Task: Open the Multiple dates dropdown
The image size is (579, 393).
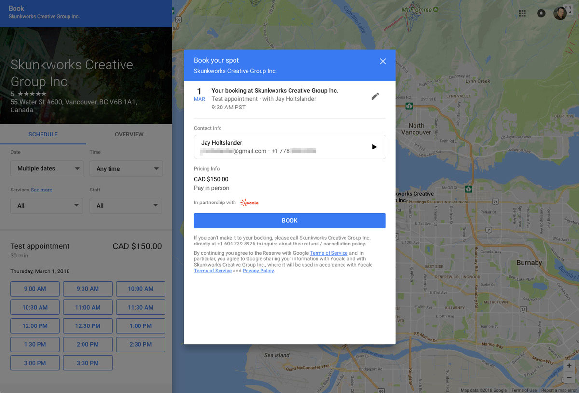Action: pyautogui.click(x=46, y=168)
